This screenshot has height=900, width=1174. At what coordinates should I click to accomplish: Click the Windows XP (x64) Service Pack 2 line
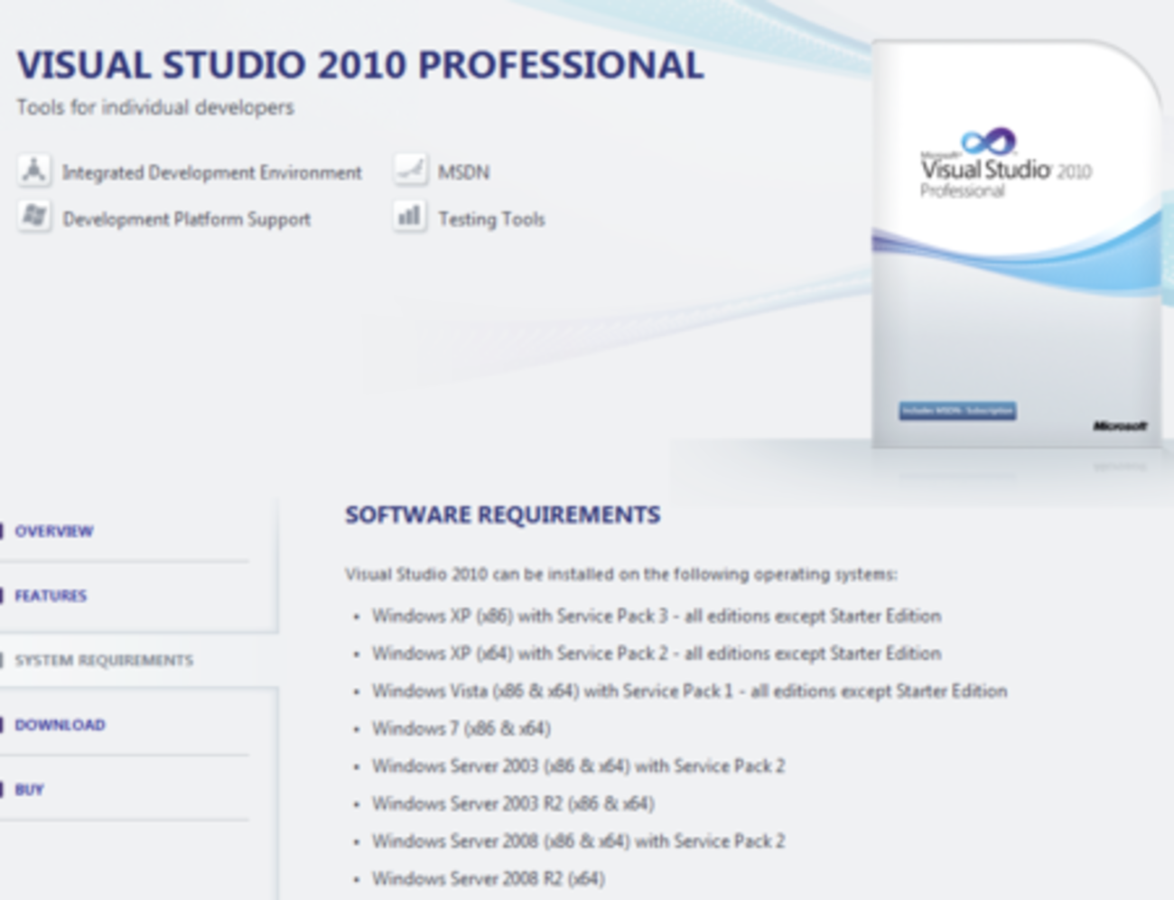pos(657,653)
